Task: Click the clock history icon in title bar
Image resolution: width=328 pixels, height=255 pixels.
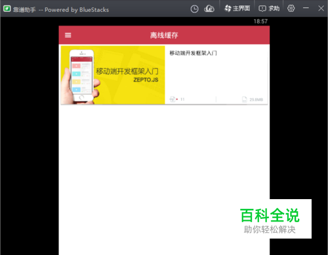Action: pyautogui.click(x=194, y=9)
